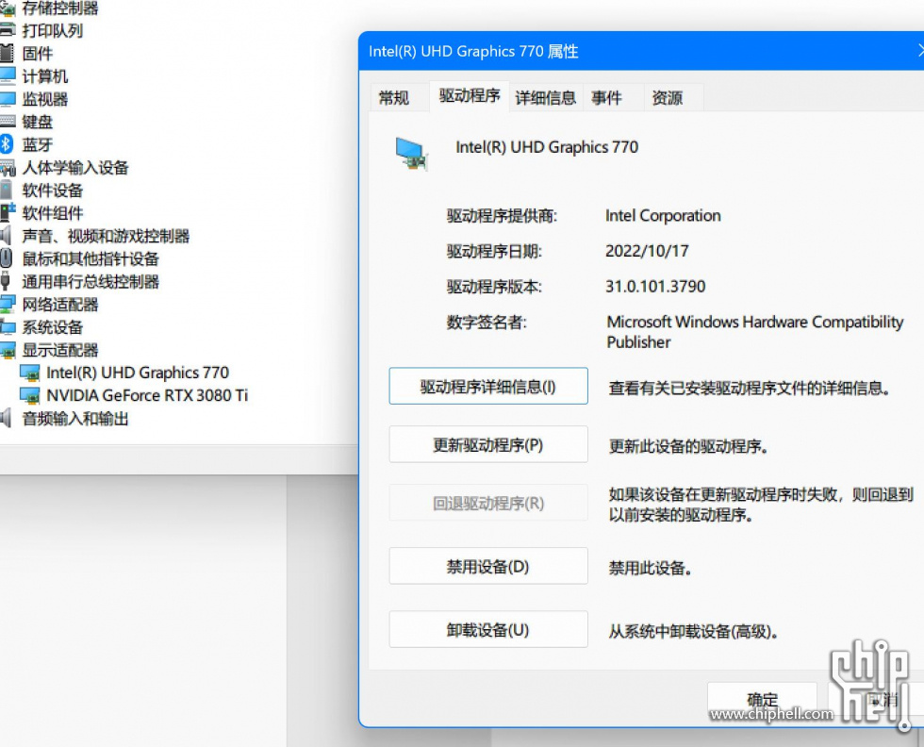Click the software components icon
Screen dimensions: 924x747
click(x=8, y=213)
